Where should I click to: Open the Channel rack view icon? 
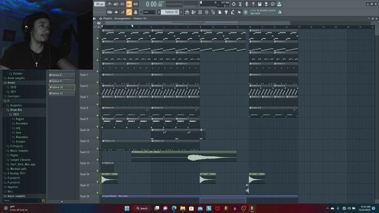[x=200, y=12]
